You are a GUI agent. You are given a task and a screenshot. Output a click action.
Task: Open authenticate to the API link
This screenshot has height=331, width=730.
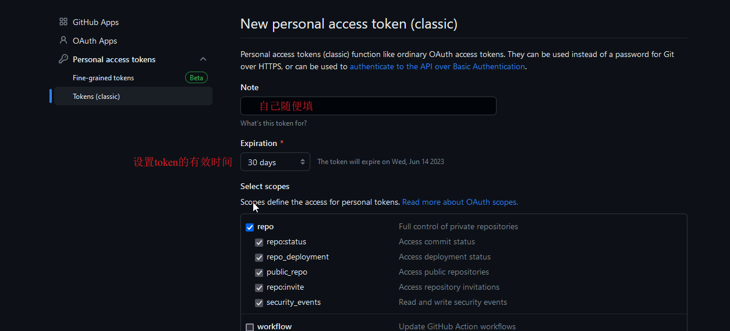(x=437, y=66)
